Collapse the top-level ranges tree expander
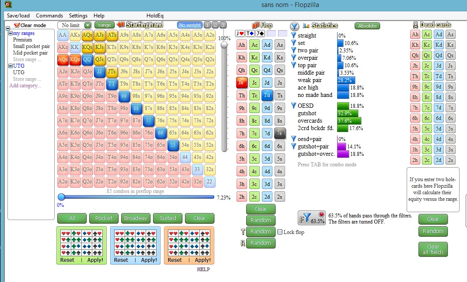This screenshot has height=282, width=467. pyautogui.click(x=8, y=28)
